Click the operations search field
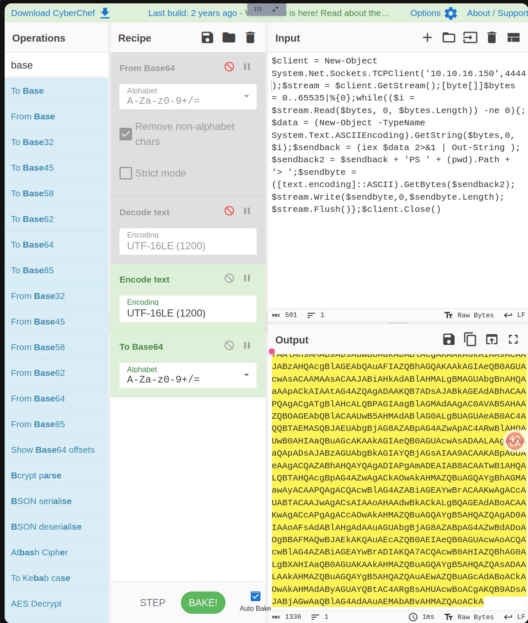The height and width of the screenshot is (623, 528). 56,65
